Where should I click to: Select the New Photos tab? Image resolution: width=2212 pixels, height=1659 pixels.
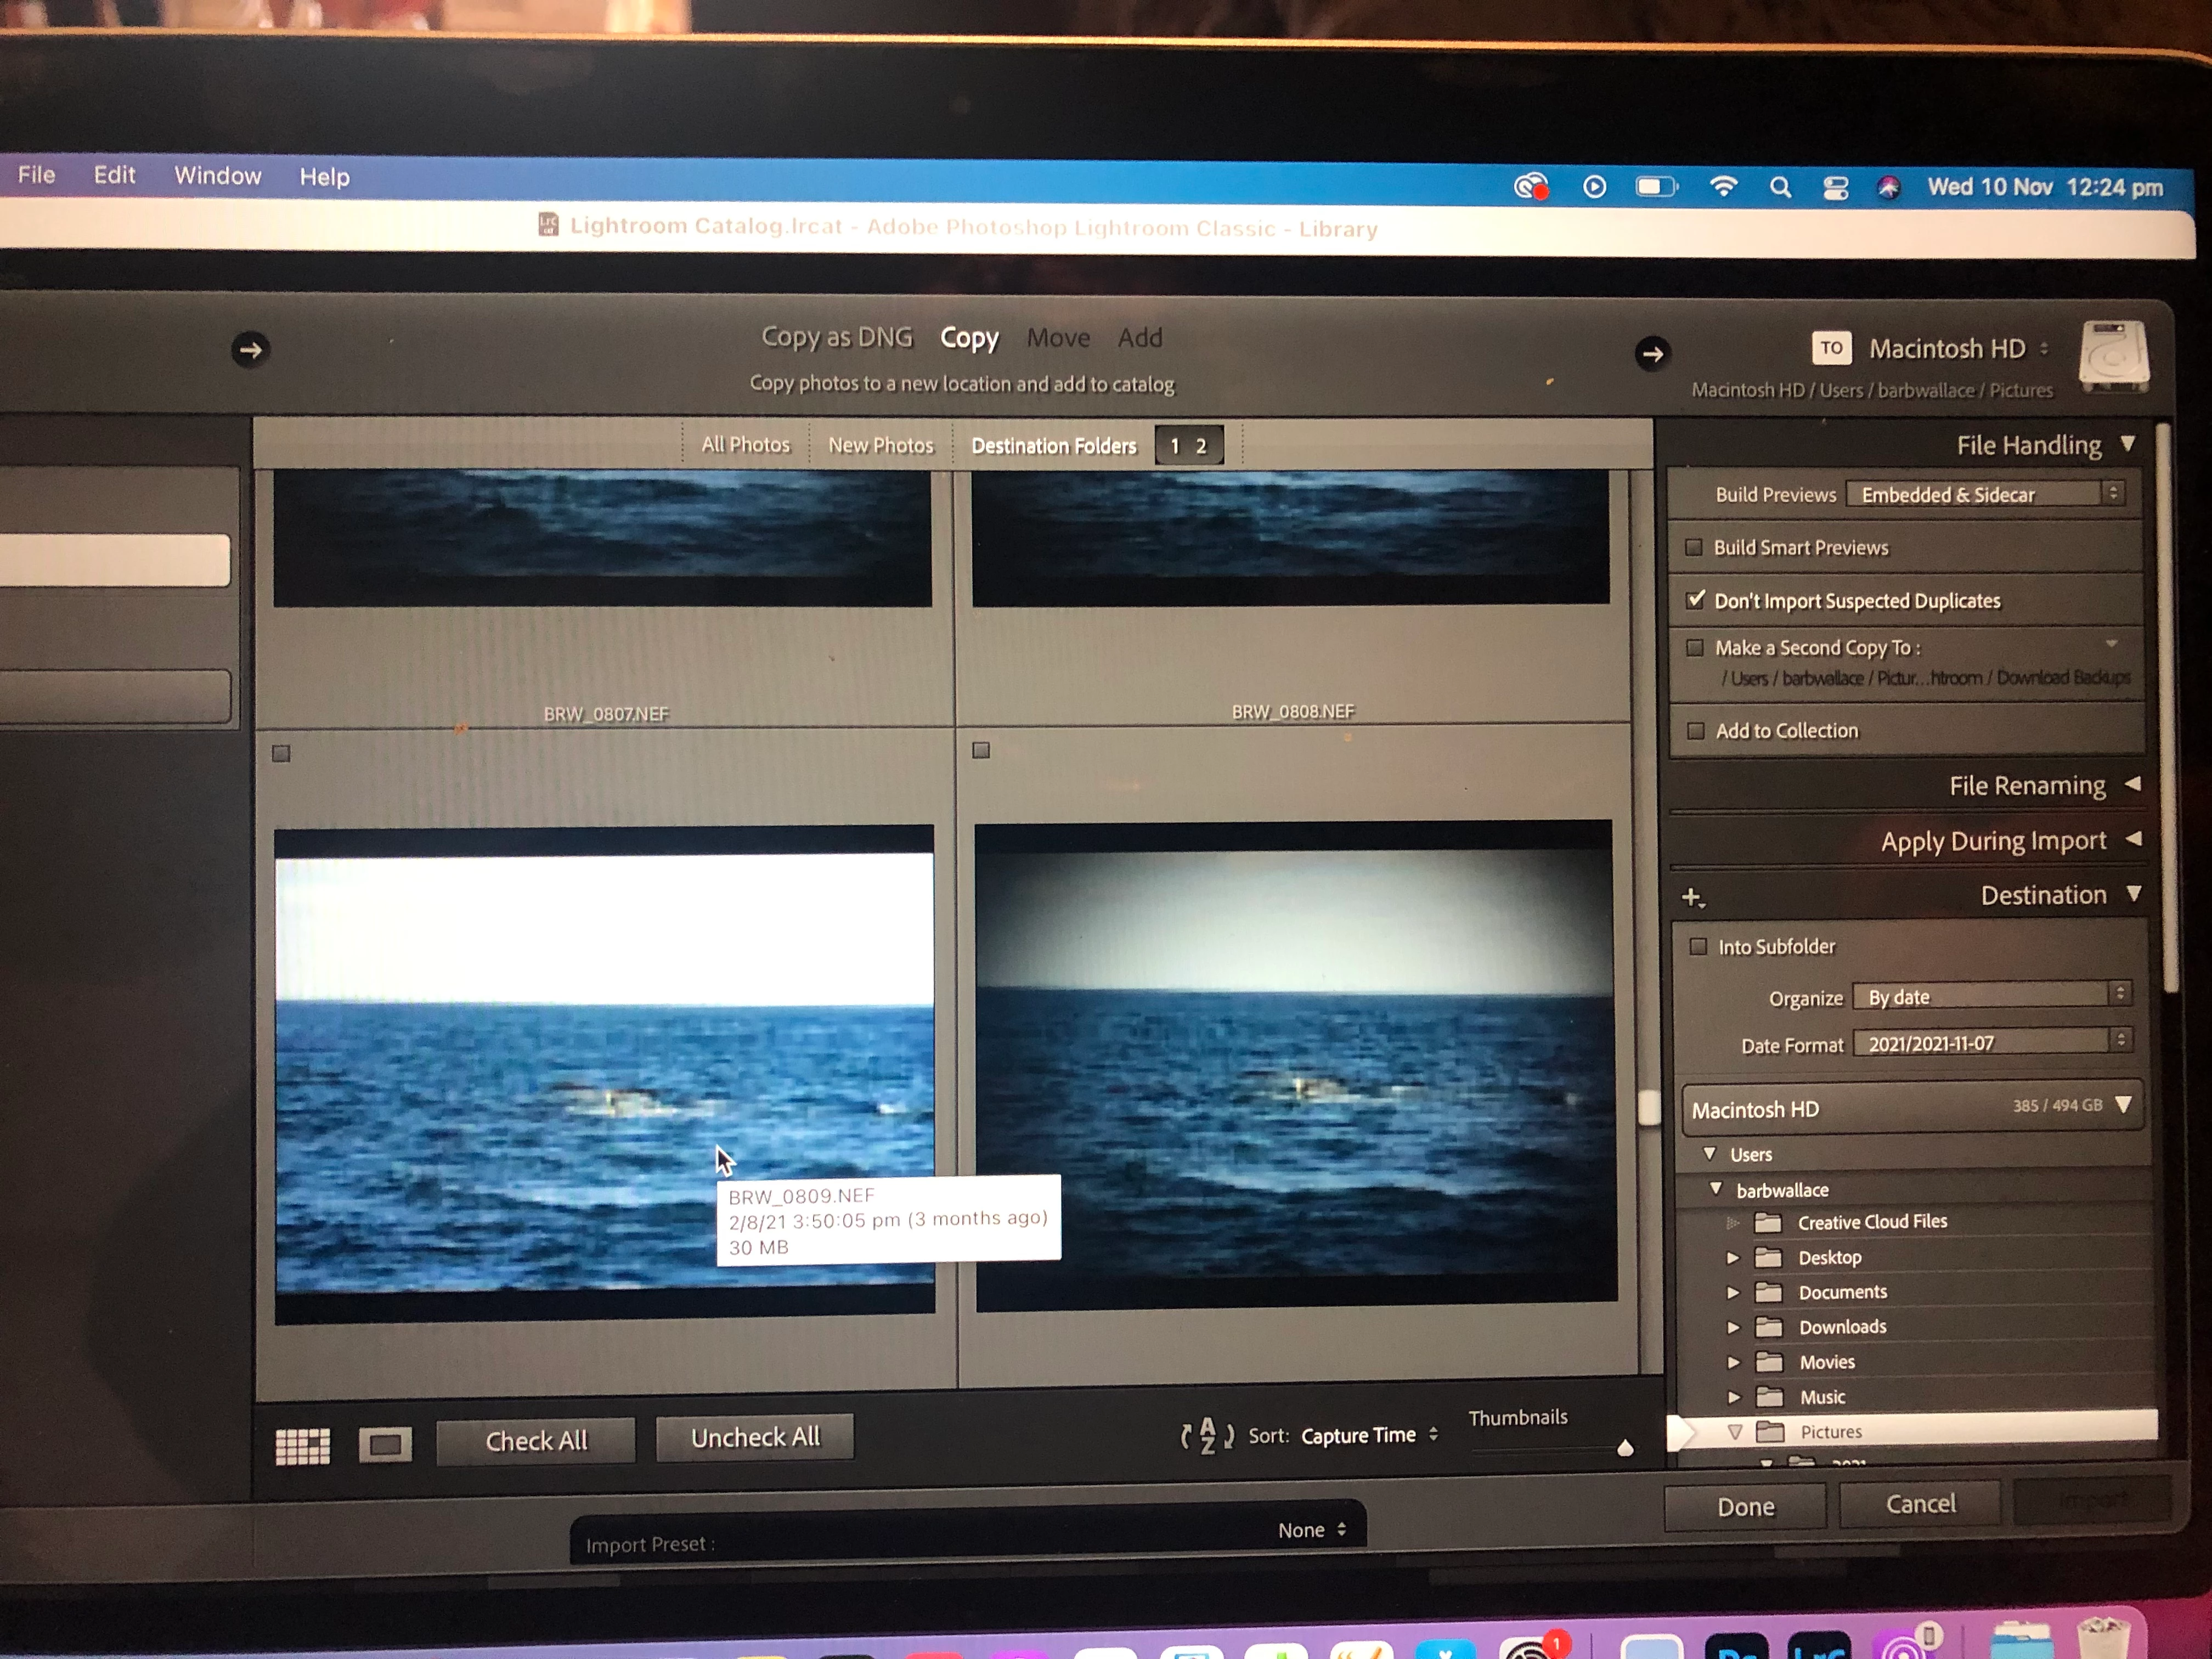point(880,445)
